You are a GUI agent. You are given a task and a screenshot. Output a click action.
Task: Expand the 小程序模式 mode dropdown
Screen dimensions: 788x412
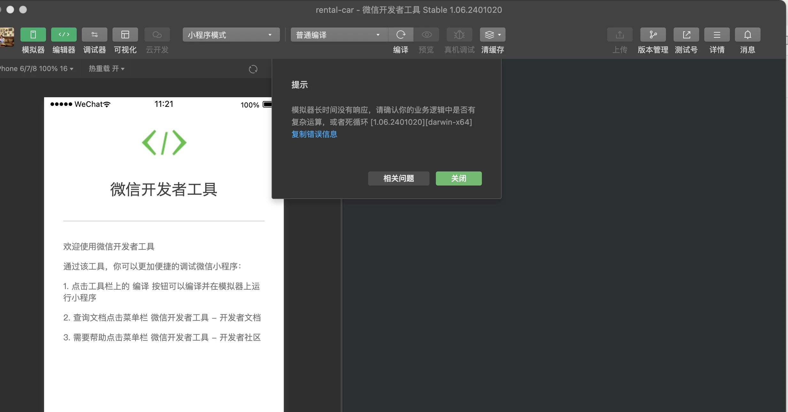[231, 35]
